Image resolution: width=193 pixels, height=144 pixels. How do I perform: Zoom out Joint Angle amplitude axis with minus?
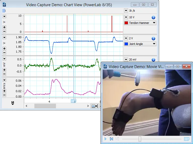pyautogui.click(x=4, y=53)
